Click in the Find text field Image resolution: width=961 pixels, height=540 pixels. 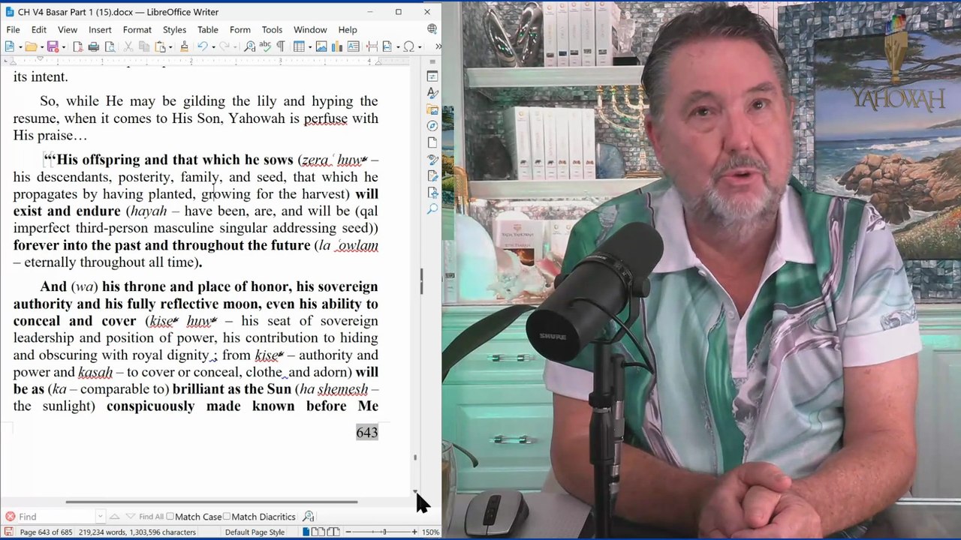[56, 517]
